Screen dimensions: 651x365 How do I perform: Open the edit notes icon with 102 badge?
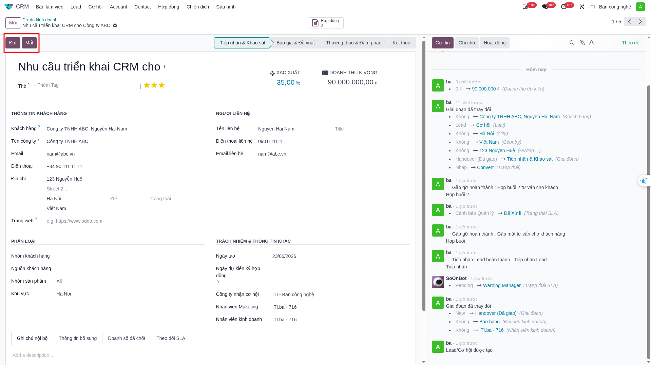[x=525, y=7]
